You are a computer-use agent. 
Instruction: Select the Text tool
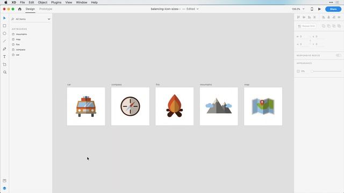coord(4,57)
